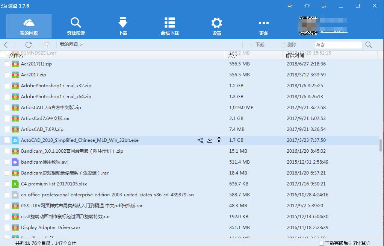Click into the 搜索 input field

[338, 45]
